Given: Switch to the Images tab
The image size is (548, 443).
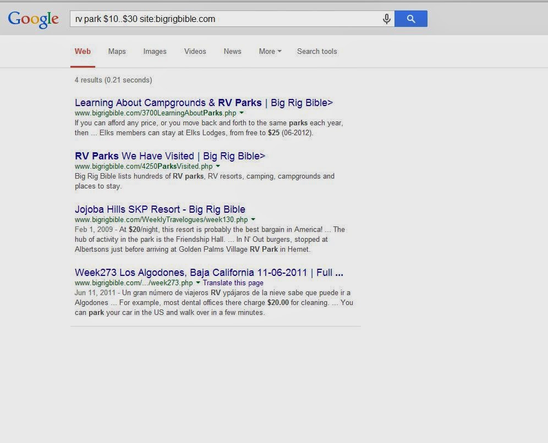Looking at the screenshot, I should (x=155, y=51).
